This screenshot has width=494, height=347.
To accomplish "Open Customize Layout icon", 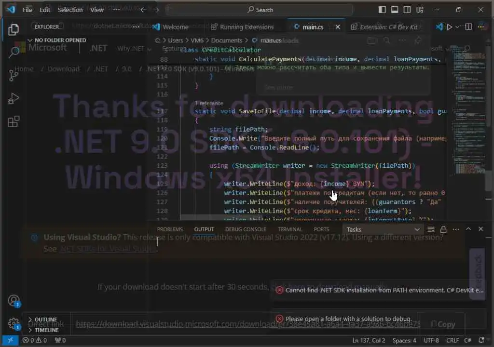I will (420, 10).
